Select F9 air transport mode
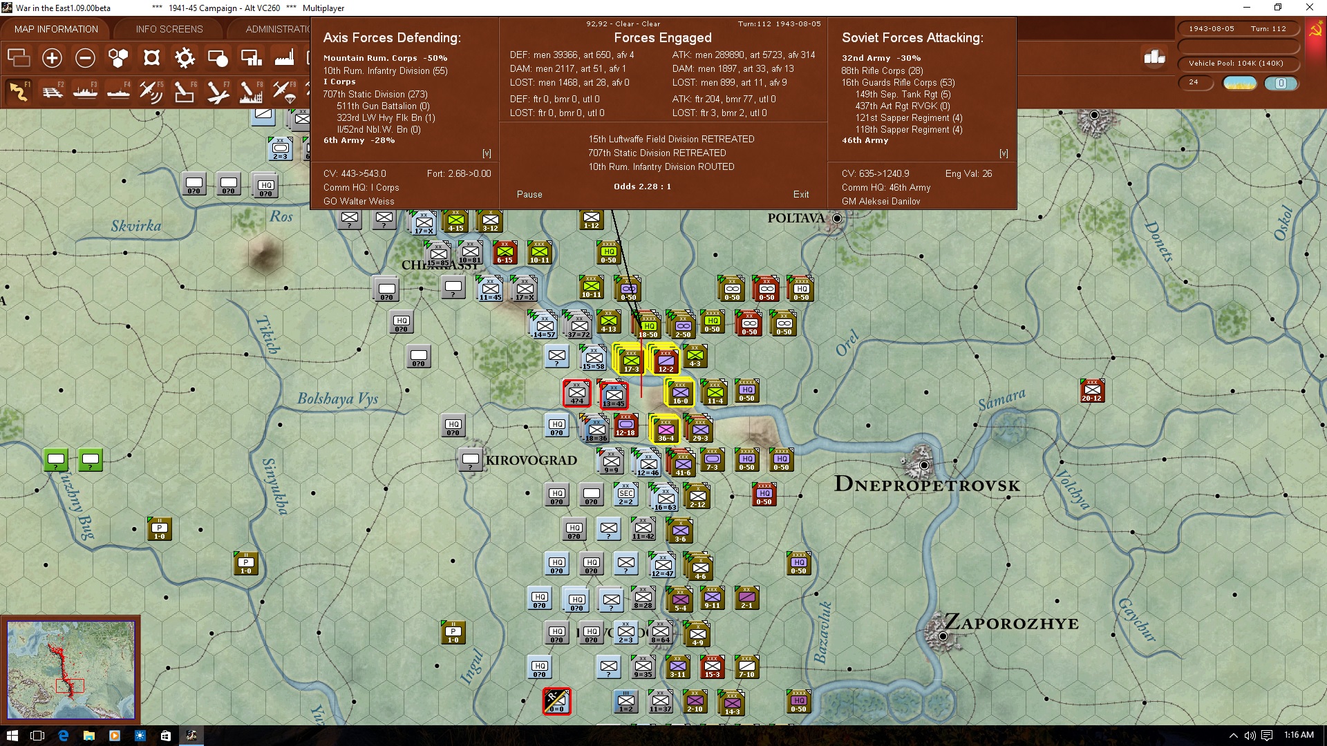The image size is (1327, 746). click(x=284, y=91)
